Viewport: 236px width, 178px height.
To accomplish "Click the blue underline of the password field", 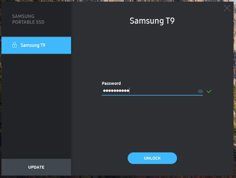I will point(152,95).
